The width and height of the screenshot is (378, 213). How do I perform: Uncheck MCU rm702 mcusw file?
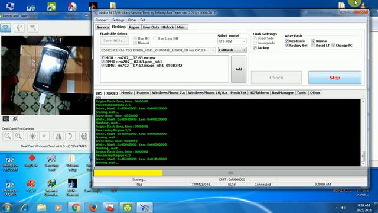pyautogui.click(x=103, y=58)
